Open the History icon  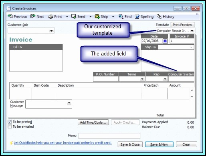click(x=159, y=16)
